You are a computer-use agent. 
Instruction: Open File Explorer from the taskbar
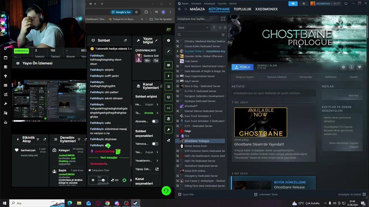[79, 203]
